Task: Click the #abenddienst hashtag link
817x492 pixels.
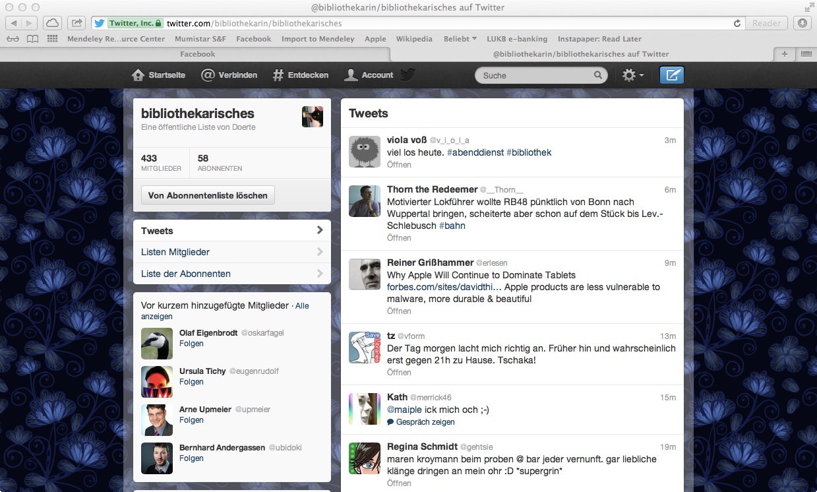Action: click(475, 152)
